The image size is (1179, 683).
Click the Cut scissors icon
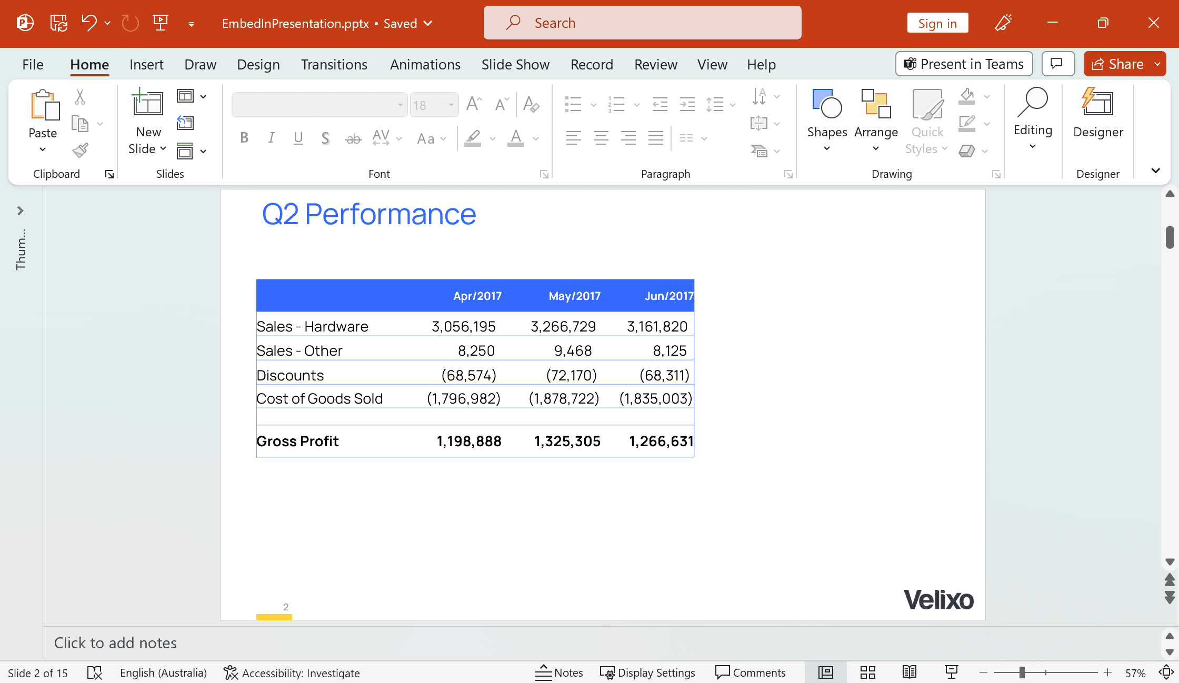[x=80, y=97]
